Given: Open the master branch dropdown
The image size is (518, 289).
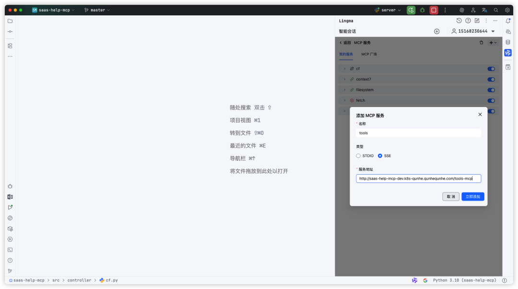Looking at the screenshot, I should pos(97,10).
